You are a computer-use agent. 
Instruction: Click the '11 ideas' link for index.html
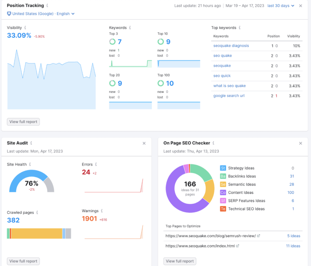(293, 246)
